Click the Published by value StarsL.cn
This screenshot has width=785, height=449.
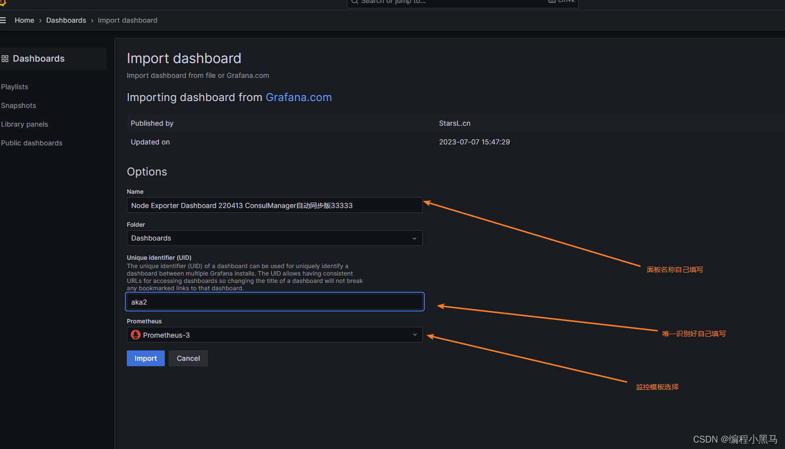point(454,123)
